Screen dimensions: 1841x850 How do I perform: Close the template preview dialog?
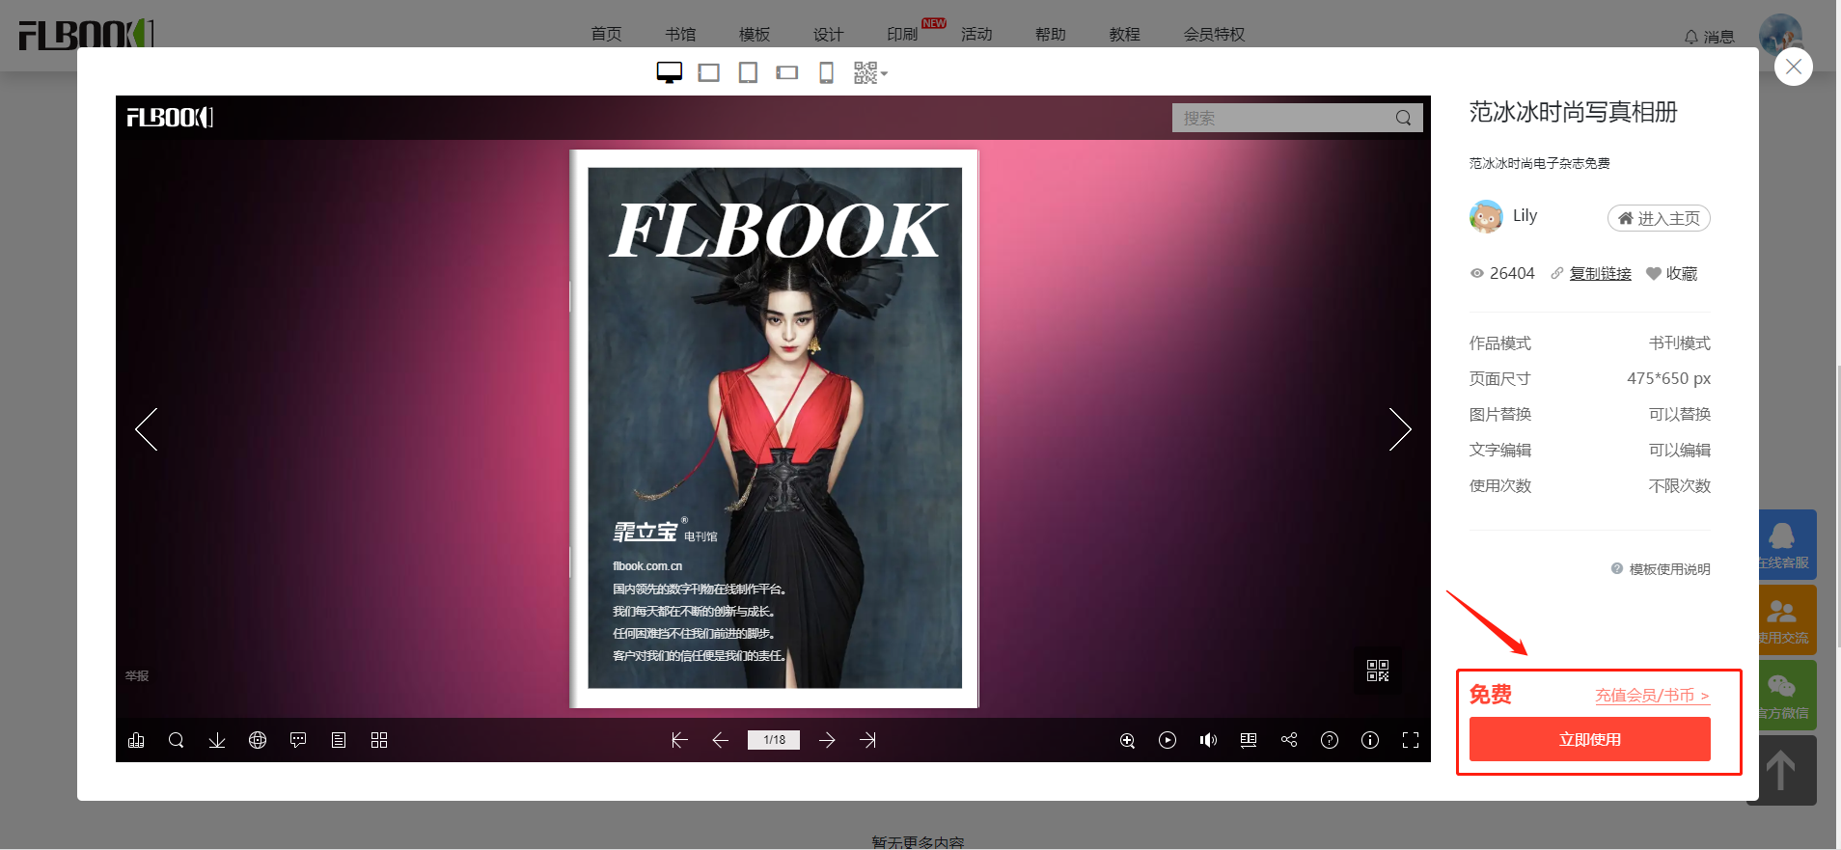pos(1794,67)
